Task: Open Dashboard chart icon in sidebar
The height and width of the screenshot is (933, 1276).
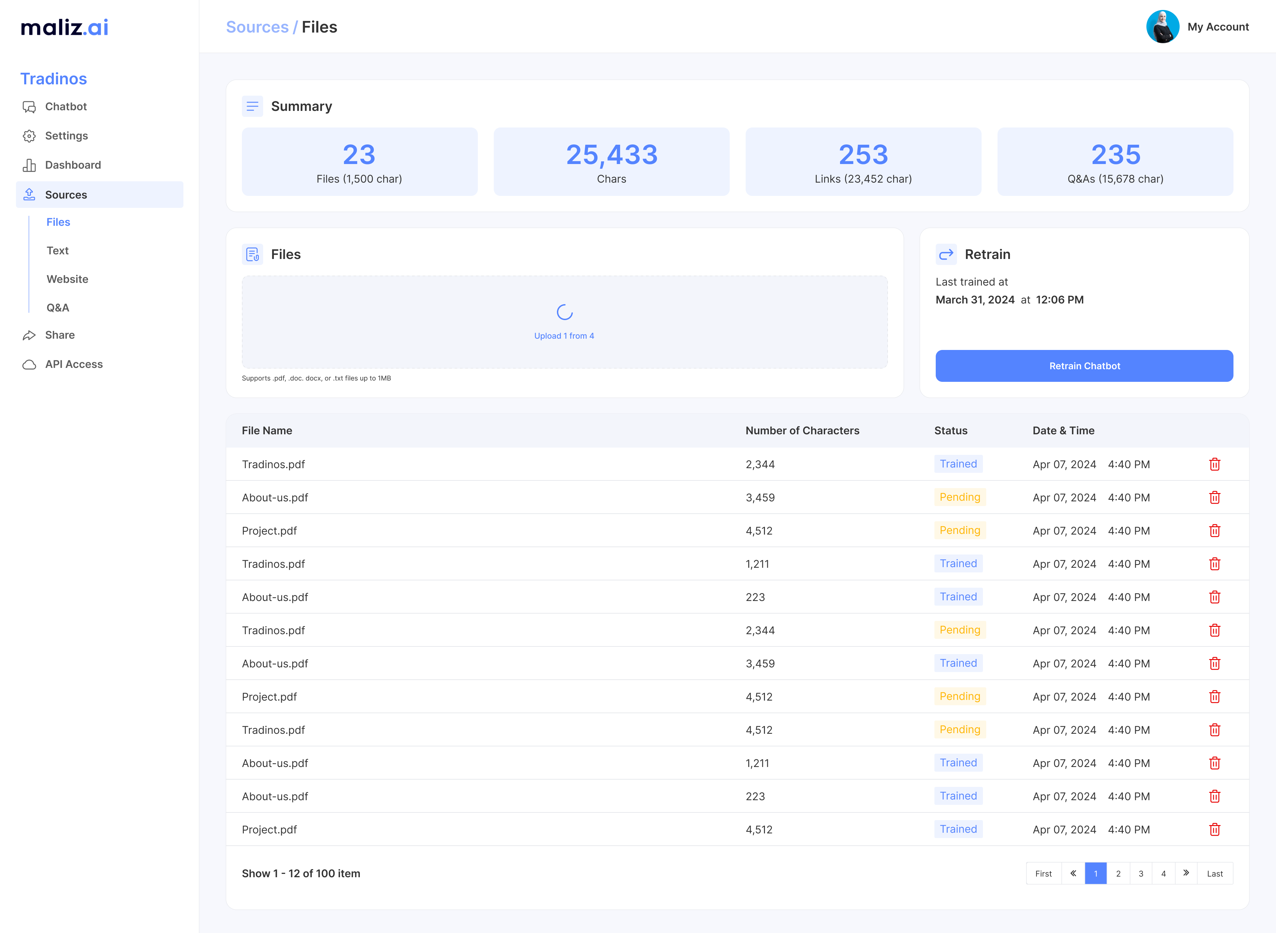Action: point(29,165)
